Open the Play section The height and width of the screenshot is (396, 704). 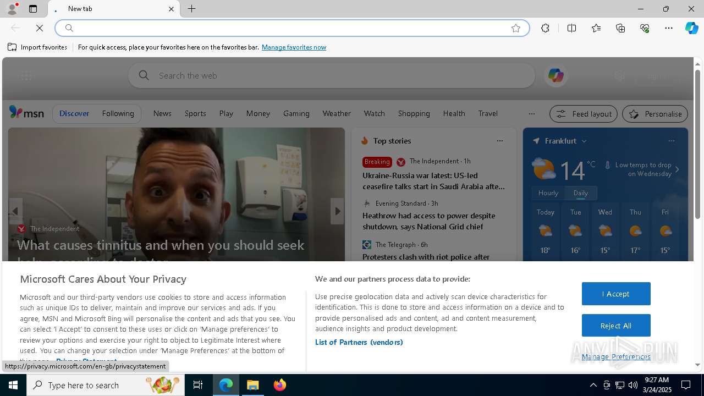[226, 113]
